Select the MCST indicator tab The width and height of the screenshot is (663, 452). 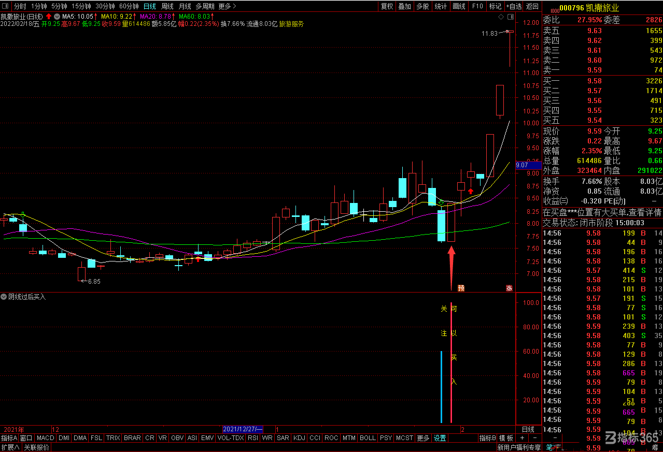[404, 438]
